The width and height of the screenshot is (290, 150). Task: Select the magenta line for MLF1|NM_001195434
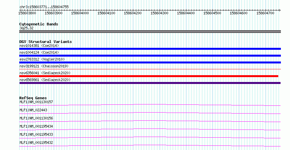tap(150, 129)
